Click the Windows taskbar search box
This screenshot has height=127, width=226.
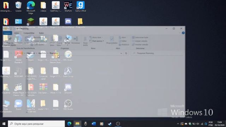[36, 124]
